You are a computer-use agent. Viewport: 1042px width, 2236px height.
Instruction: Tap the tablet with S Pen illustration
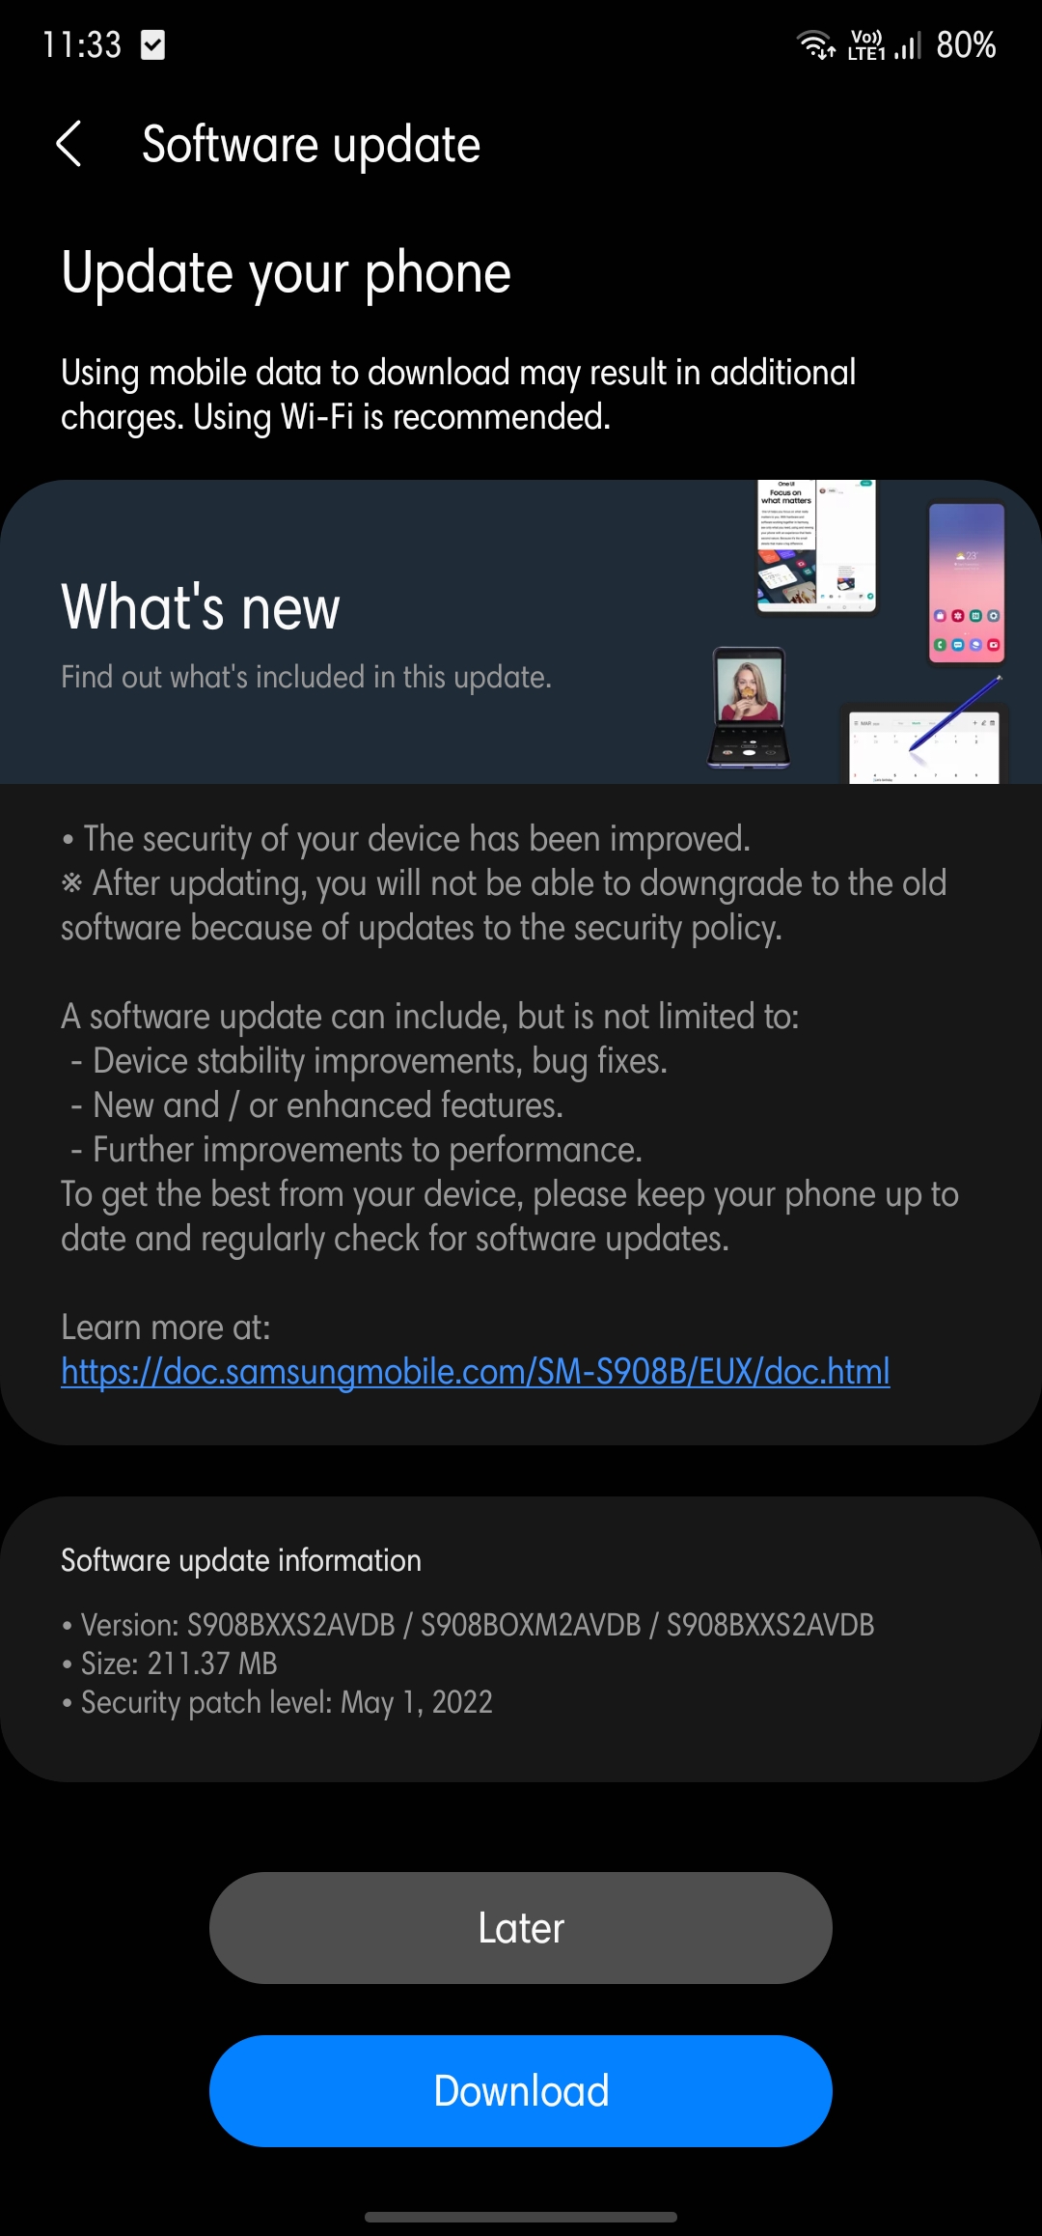click(x=924, y=741)
